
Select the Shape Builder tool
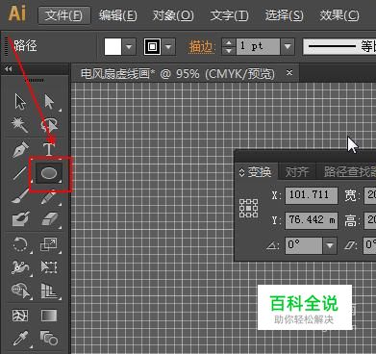(x=21, y=291)
